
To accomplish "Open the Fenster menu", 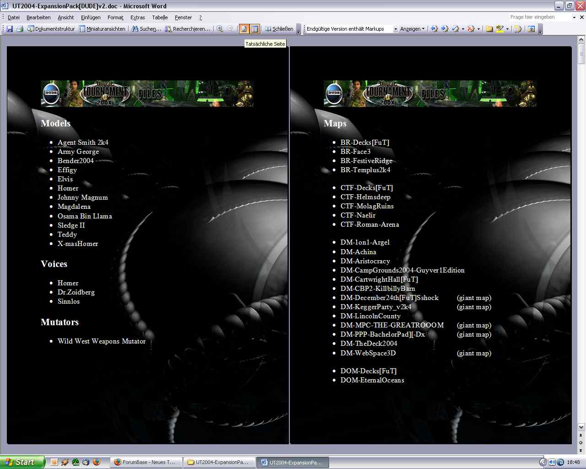I will click(x=183, y=17).
